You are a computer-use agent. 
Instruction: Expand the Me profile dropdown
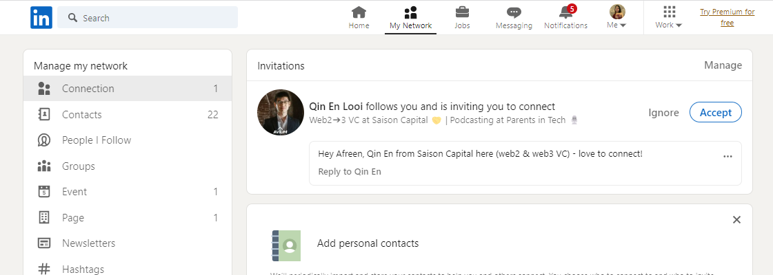[x=616, y=17]
